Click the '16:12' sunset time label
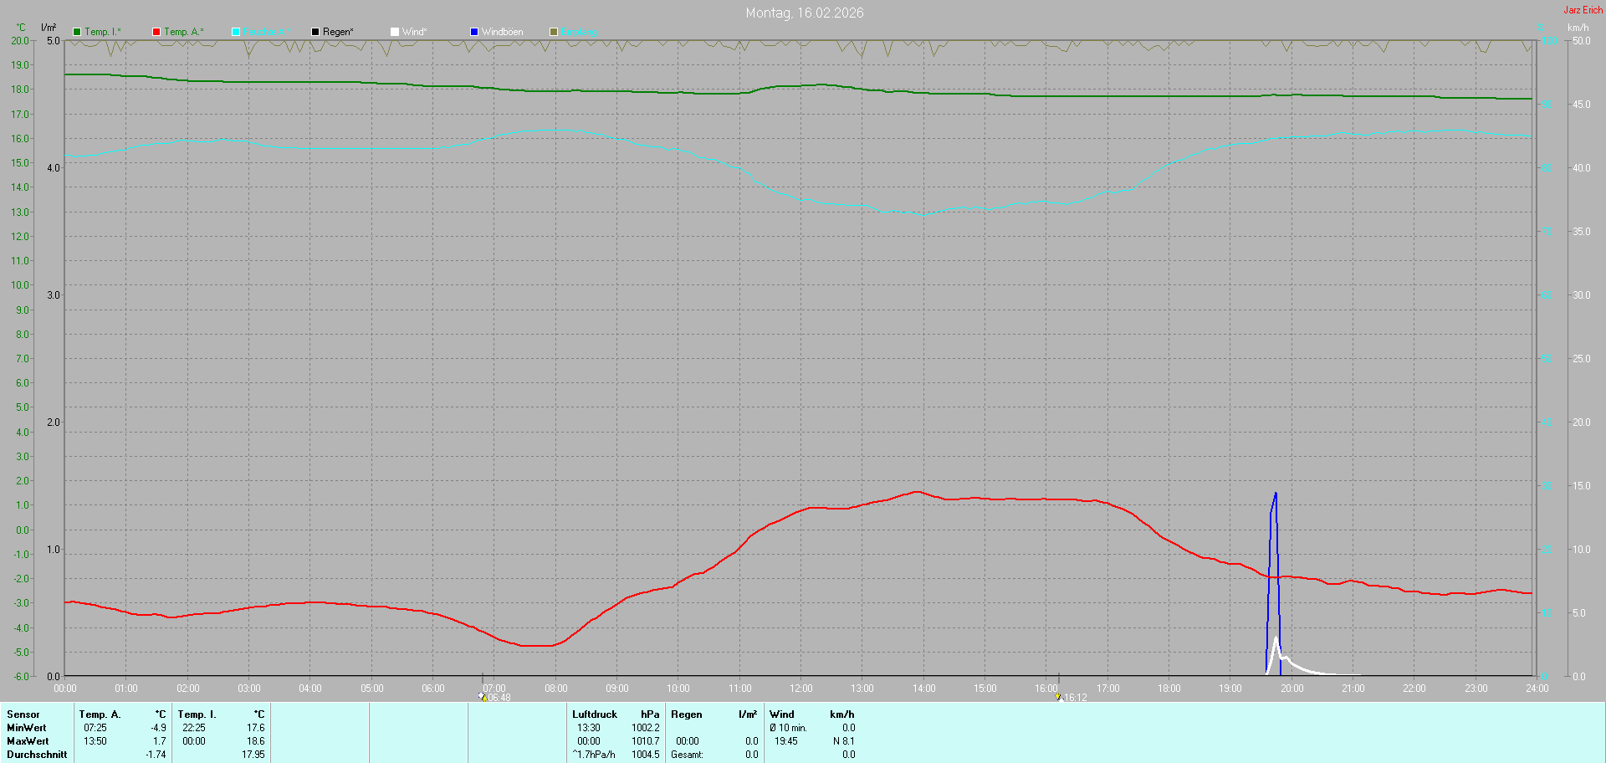The image size is (1606, 763). pos(1076,698)
